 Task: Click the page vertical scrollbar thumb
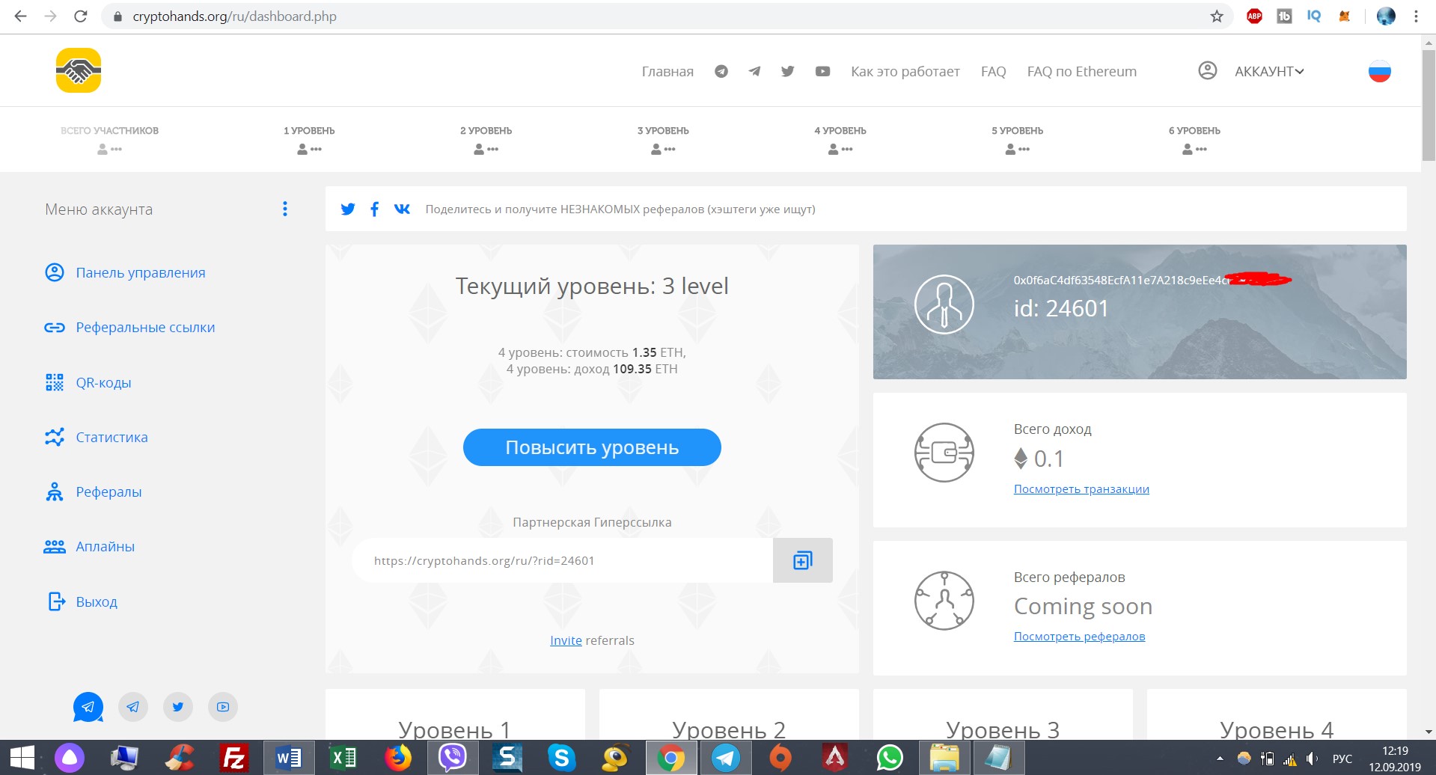(x=1429, y=105)
